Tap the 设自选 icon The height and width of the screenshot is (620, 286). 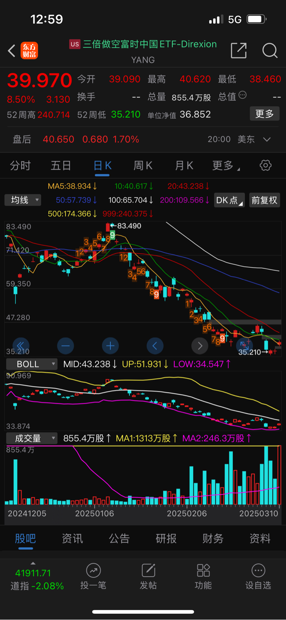coord(258,570)
